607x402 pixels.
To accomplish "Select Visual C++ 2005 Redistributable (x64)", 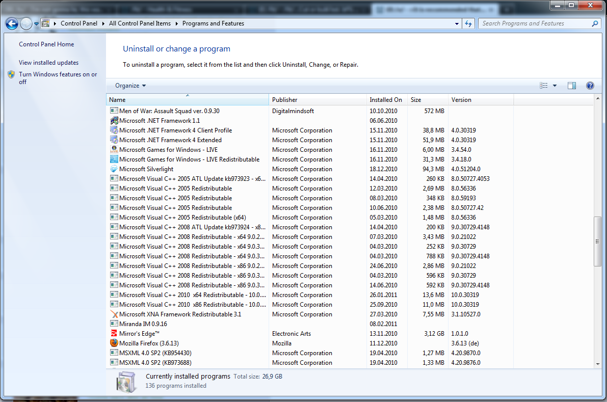I will 183,218.
